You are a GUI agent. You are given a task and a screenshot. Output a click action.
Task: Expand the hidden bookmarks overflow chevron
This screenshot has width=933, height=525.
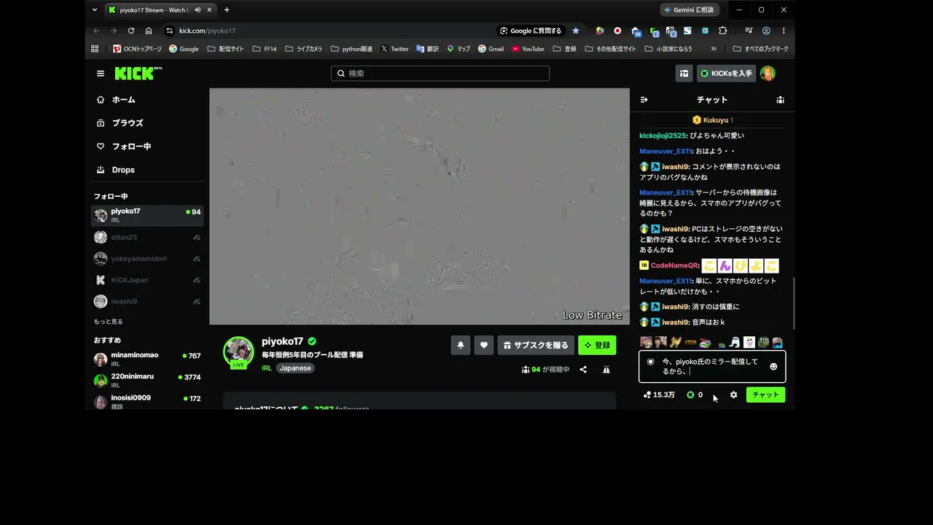pos(714,49)
